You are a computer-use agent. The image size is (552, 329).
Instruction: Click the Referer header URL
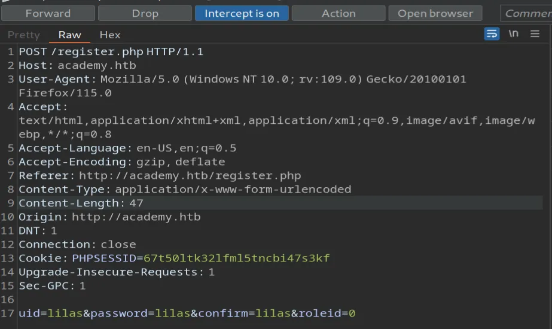(x=190, y=176)
